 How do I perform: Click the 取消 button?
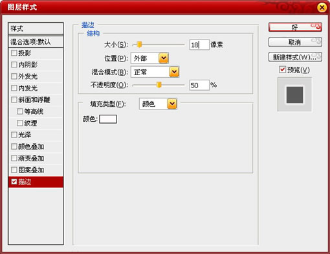point(295,42)
